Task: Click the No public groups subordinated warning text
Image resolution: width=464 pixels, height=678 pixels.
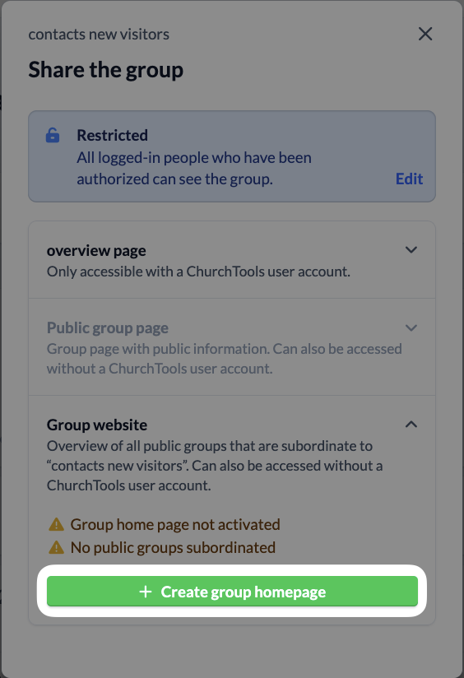Action: 173,547
